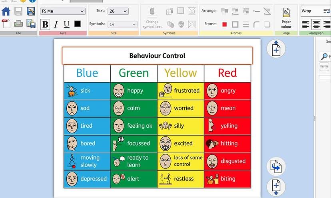
Task: Click the Home icon in File group
Action: 6,11
